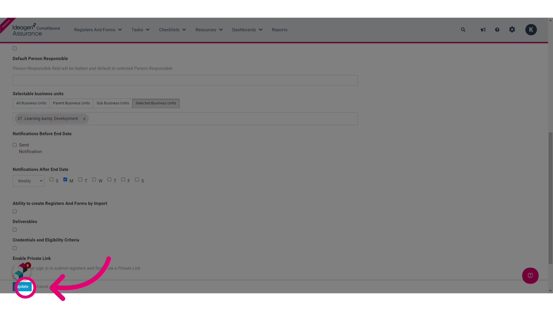Click the Update button
Viewport: 553px width, 311px height.
pyautogui.click(x=22, y=287)
